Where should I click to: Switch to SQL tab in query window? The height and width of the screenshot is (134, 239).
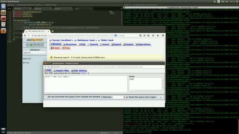pos(48,70)
